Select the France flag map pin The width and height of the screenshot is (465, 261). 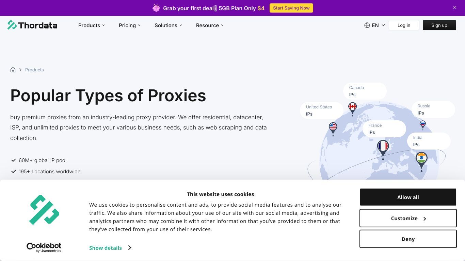383,147
